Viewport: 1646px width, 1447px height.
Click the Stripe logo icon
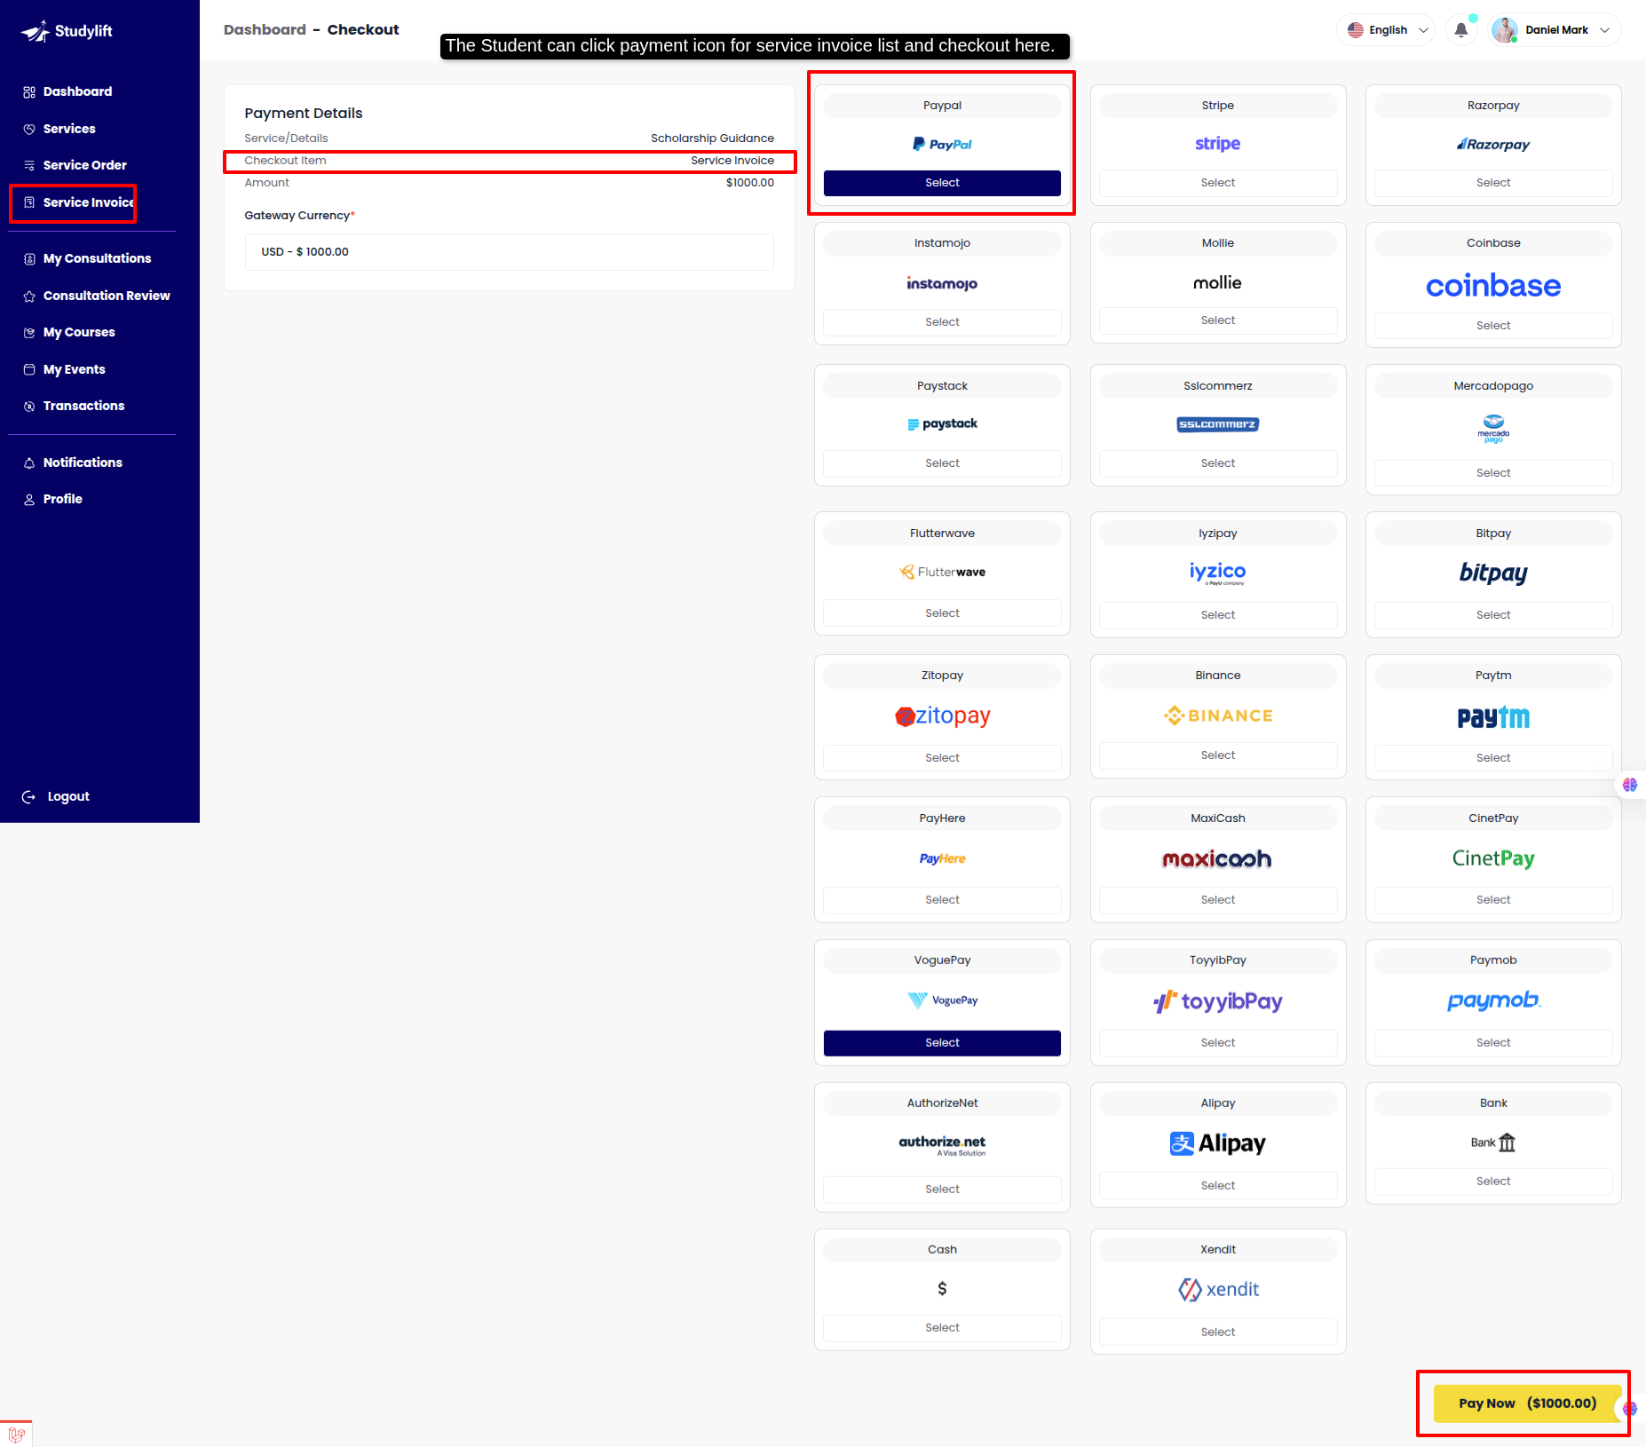coord(1217,144)
